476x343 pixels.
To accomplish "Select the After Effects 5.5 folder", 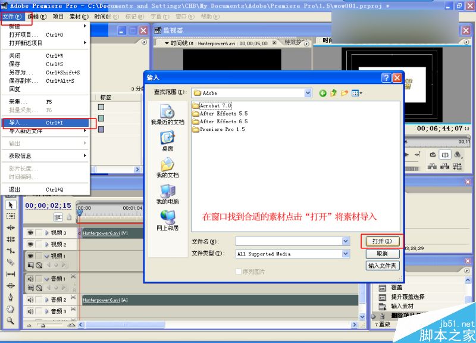I will coord(220,114).
